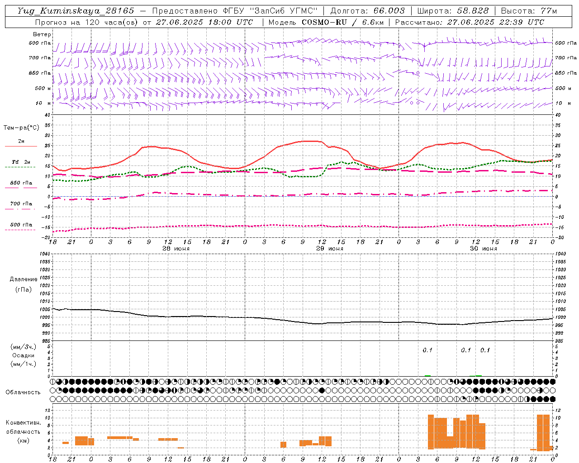579x463 pixels.
Task: Select the left '700 гПа' wind level label
Action: coord(40,58)
